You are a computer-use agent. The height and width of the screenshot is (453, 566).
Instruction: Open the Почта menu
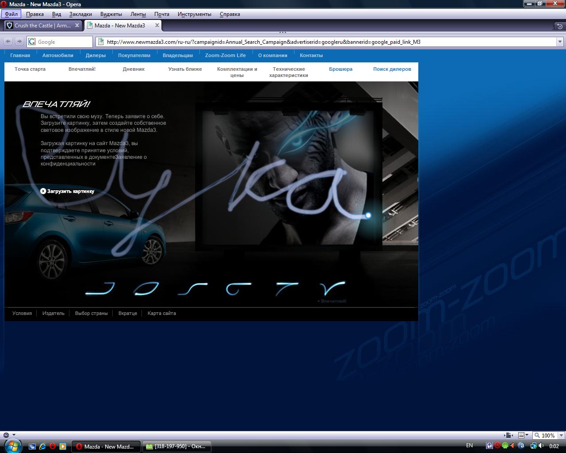[162, 14]
